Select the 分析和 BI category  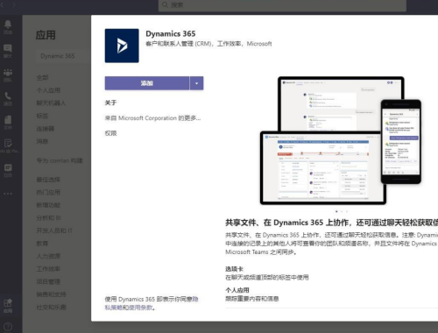pos(48,218)
